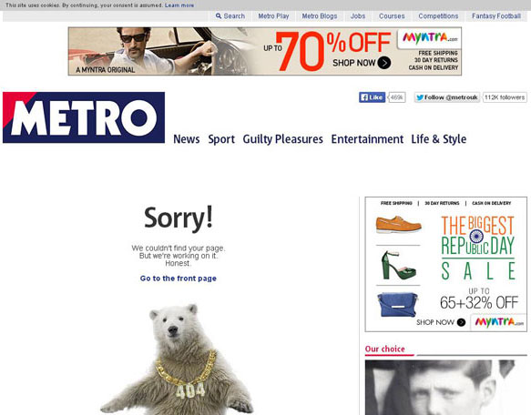Click the Shop Now arrow in top banner

click(384, 63)
